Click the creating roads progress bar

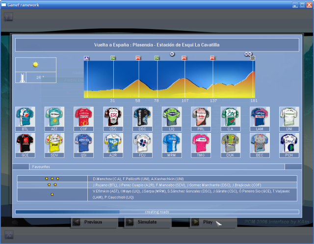(157, 212)
